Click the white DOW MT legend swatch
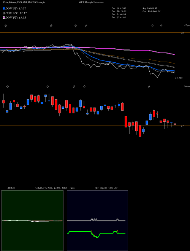This screenshot has height=251, width=190. point(4,13)
